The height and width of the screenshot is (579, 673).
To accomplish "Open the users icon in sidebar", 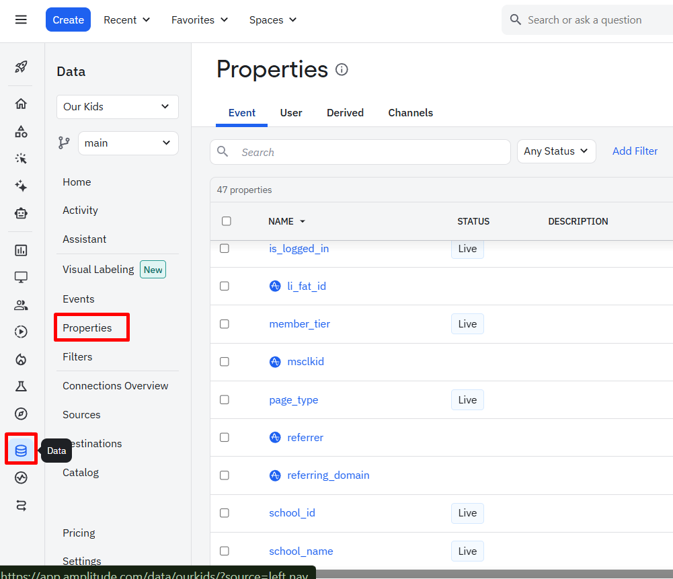I will tap(21, 305).
